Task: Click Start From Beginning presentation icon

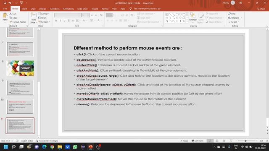Action: tap(21, 3)
